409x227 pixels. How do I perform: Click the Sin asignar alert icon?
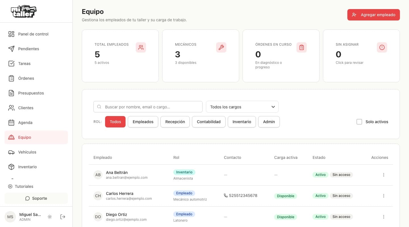tap(382, 47)
